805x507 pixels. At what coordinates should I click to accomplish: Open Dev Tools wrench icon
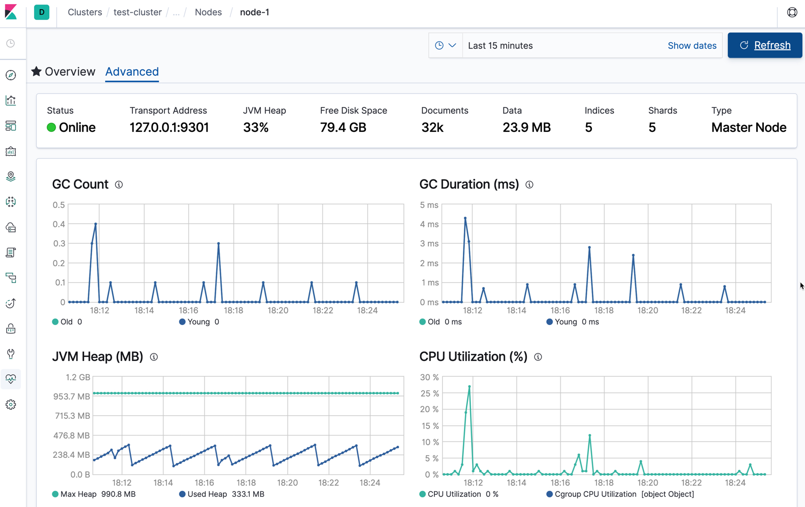tap(11, 354)
